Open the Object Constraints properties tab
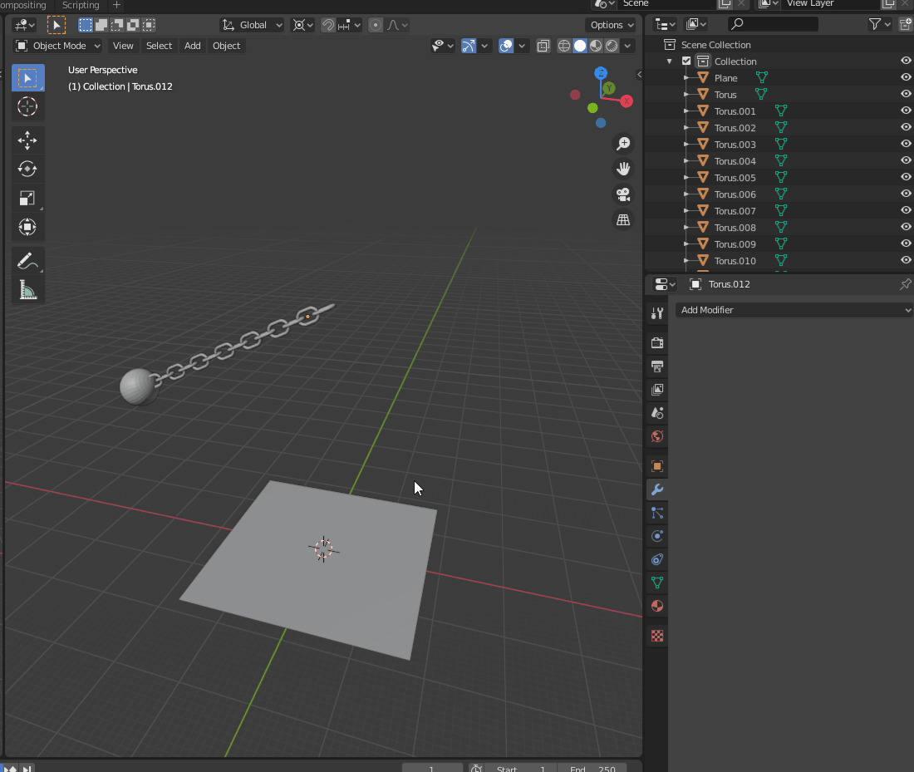The width and height of the screenshot is (914, 772). tap(657, 559)
